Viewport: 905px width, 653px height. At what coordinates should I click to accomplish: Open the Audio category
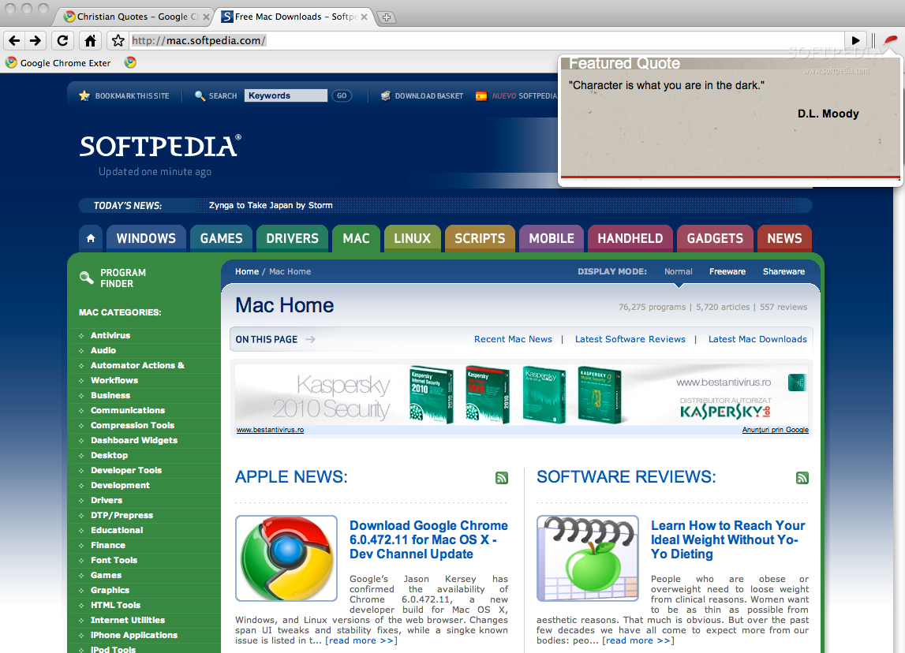(x=103, y=350)
